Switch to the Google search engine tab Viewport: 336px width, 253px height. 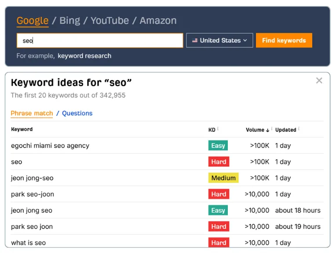(33, 21)
